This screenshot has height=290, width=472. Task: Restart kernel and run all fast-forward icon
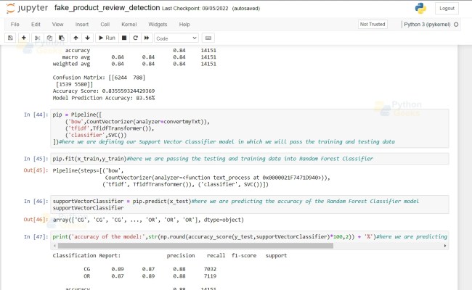147,38
